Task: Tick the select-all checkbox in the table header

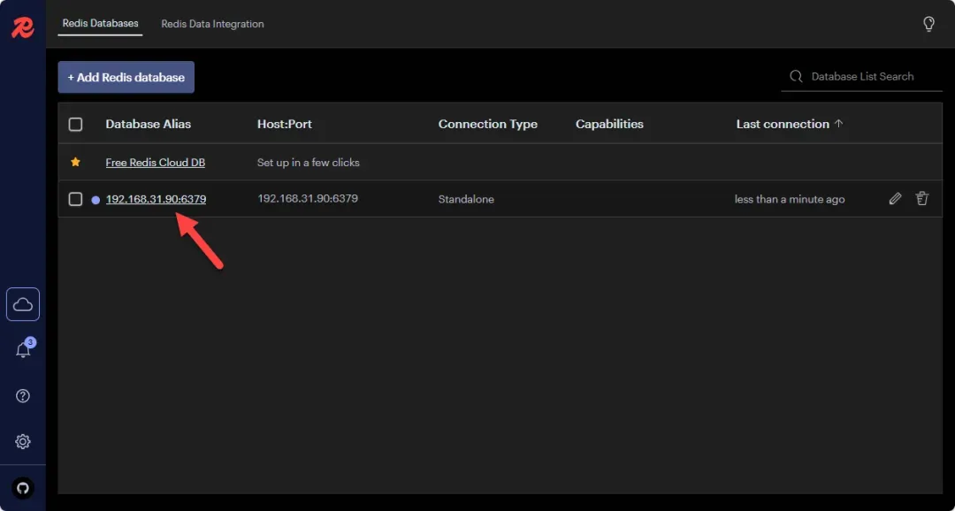Action: point(75,125)
